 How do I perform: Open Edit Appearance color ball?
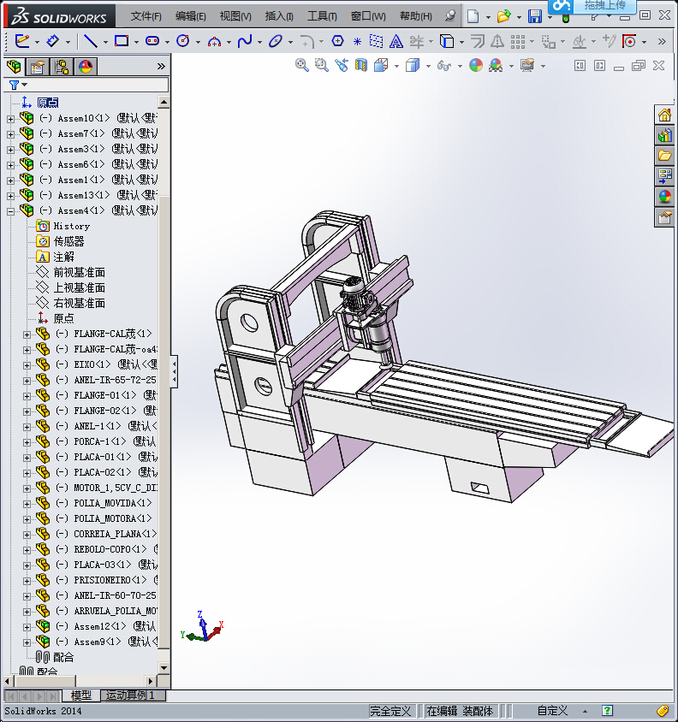(476, 65)
